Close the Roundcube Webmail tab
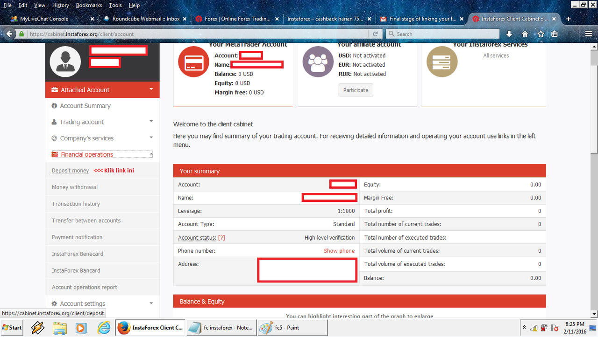The height and width of the screenshot is (337, 598). (185, 19)
